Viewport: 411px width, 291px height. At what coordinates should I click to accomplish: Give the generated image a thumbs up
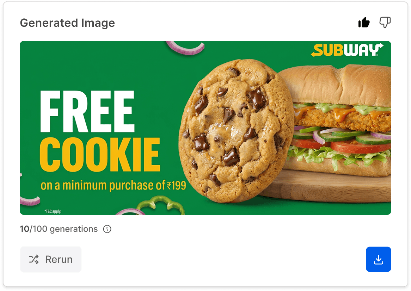pyautogui.click(x=364, y=23)
